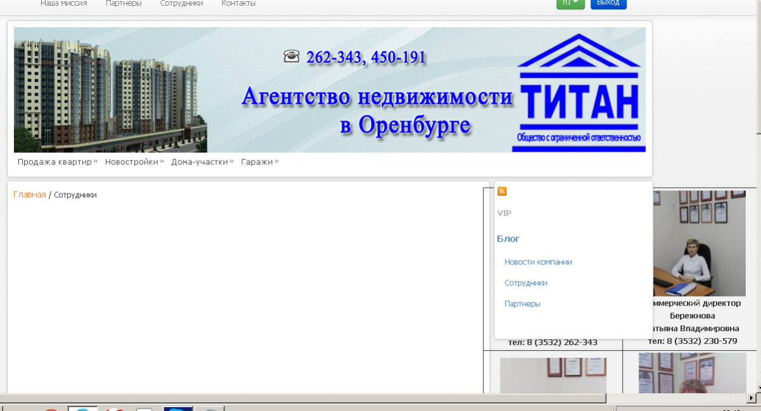Open the Дома-участки menu
761x411 pixels.
tap(202, 162)
